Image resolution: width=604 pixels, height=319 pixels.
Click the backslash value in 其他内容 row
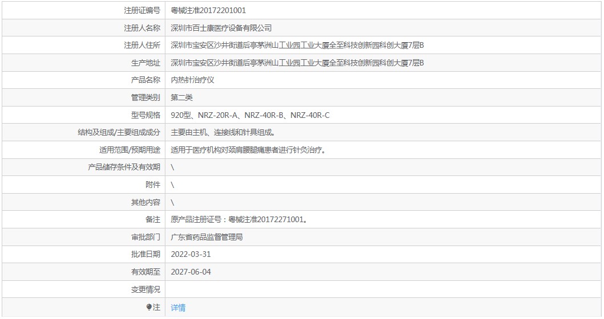[x=172, y=202]
